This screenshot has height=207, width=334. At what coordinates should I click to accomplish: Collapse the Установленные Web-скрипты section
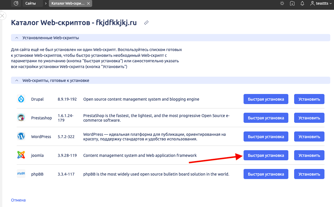point(17,38)
